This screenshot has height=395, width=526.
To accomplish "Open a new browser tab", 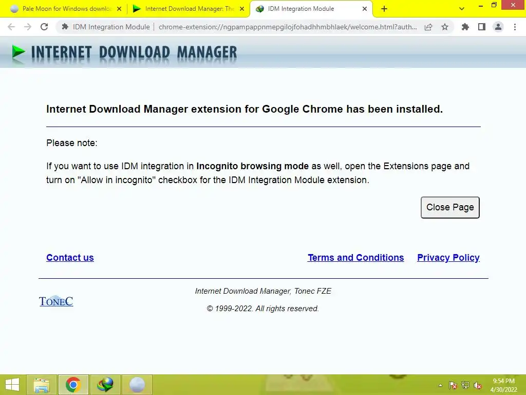I will pos(384,9).
